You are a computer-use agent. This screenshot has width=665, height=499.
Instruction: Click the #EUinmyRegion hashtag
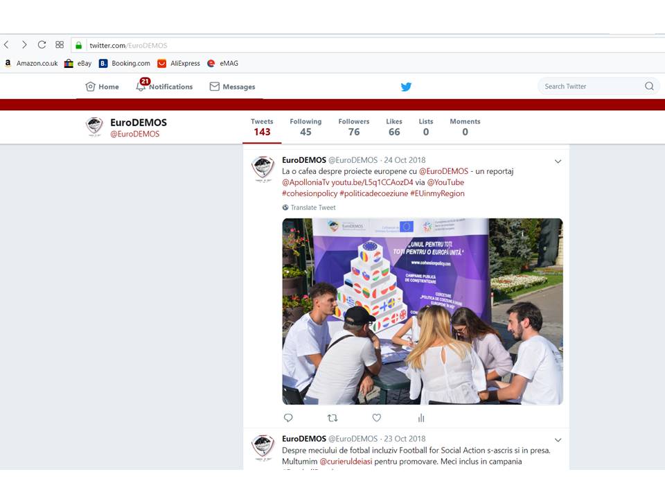[x=437, y=193]
